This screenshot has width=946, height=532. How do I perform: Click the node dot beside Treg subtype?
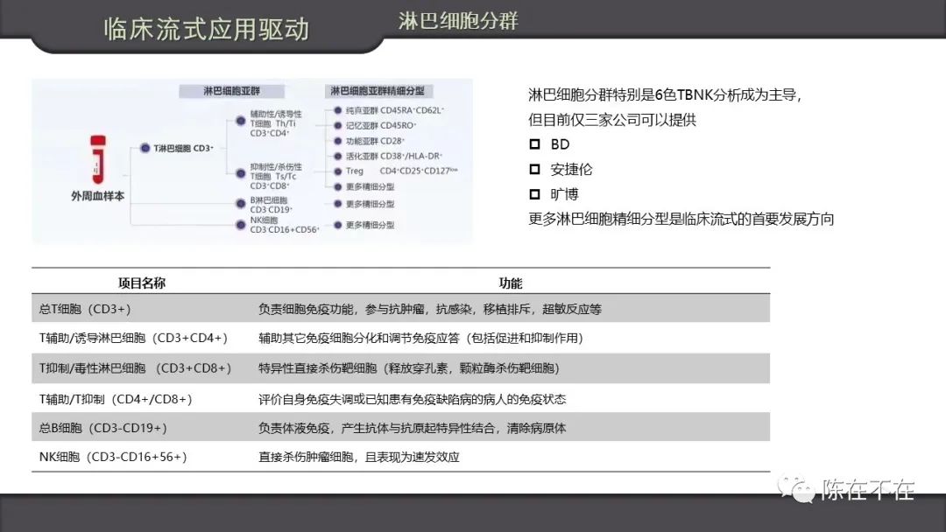point(336,171)
